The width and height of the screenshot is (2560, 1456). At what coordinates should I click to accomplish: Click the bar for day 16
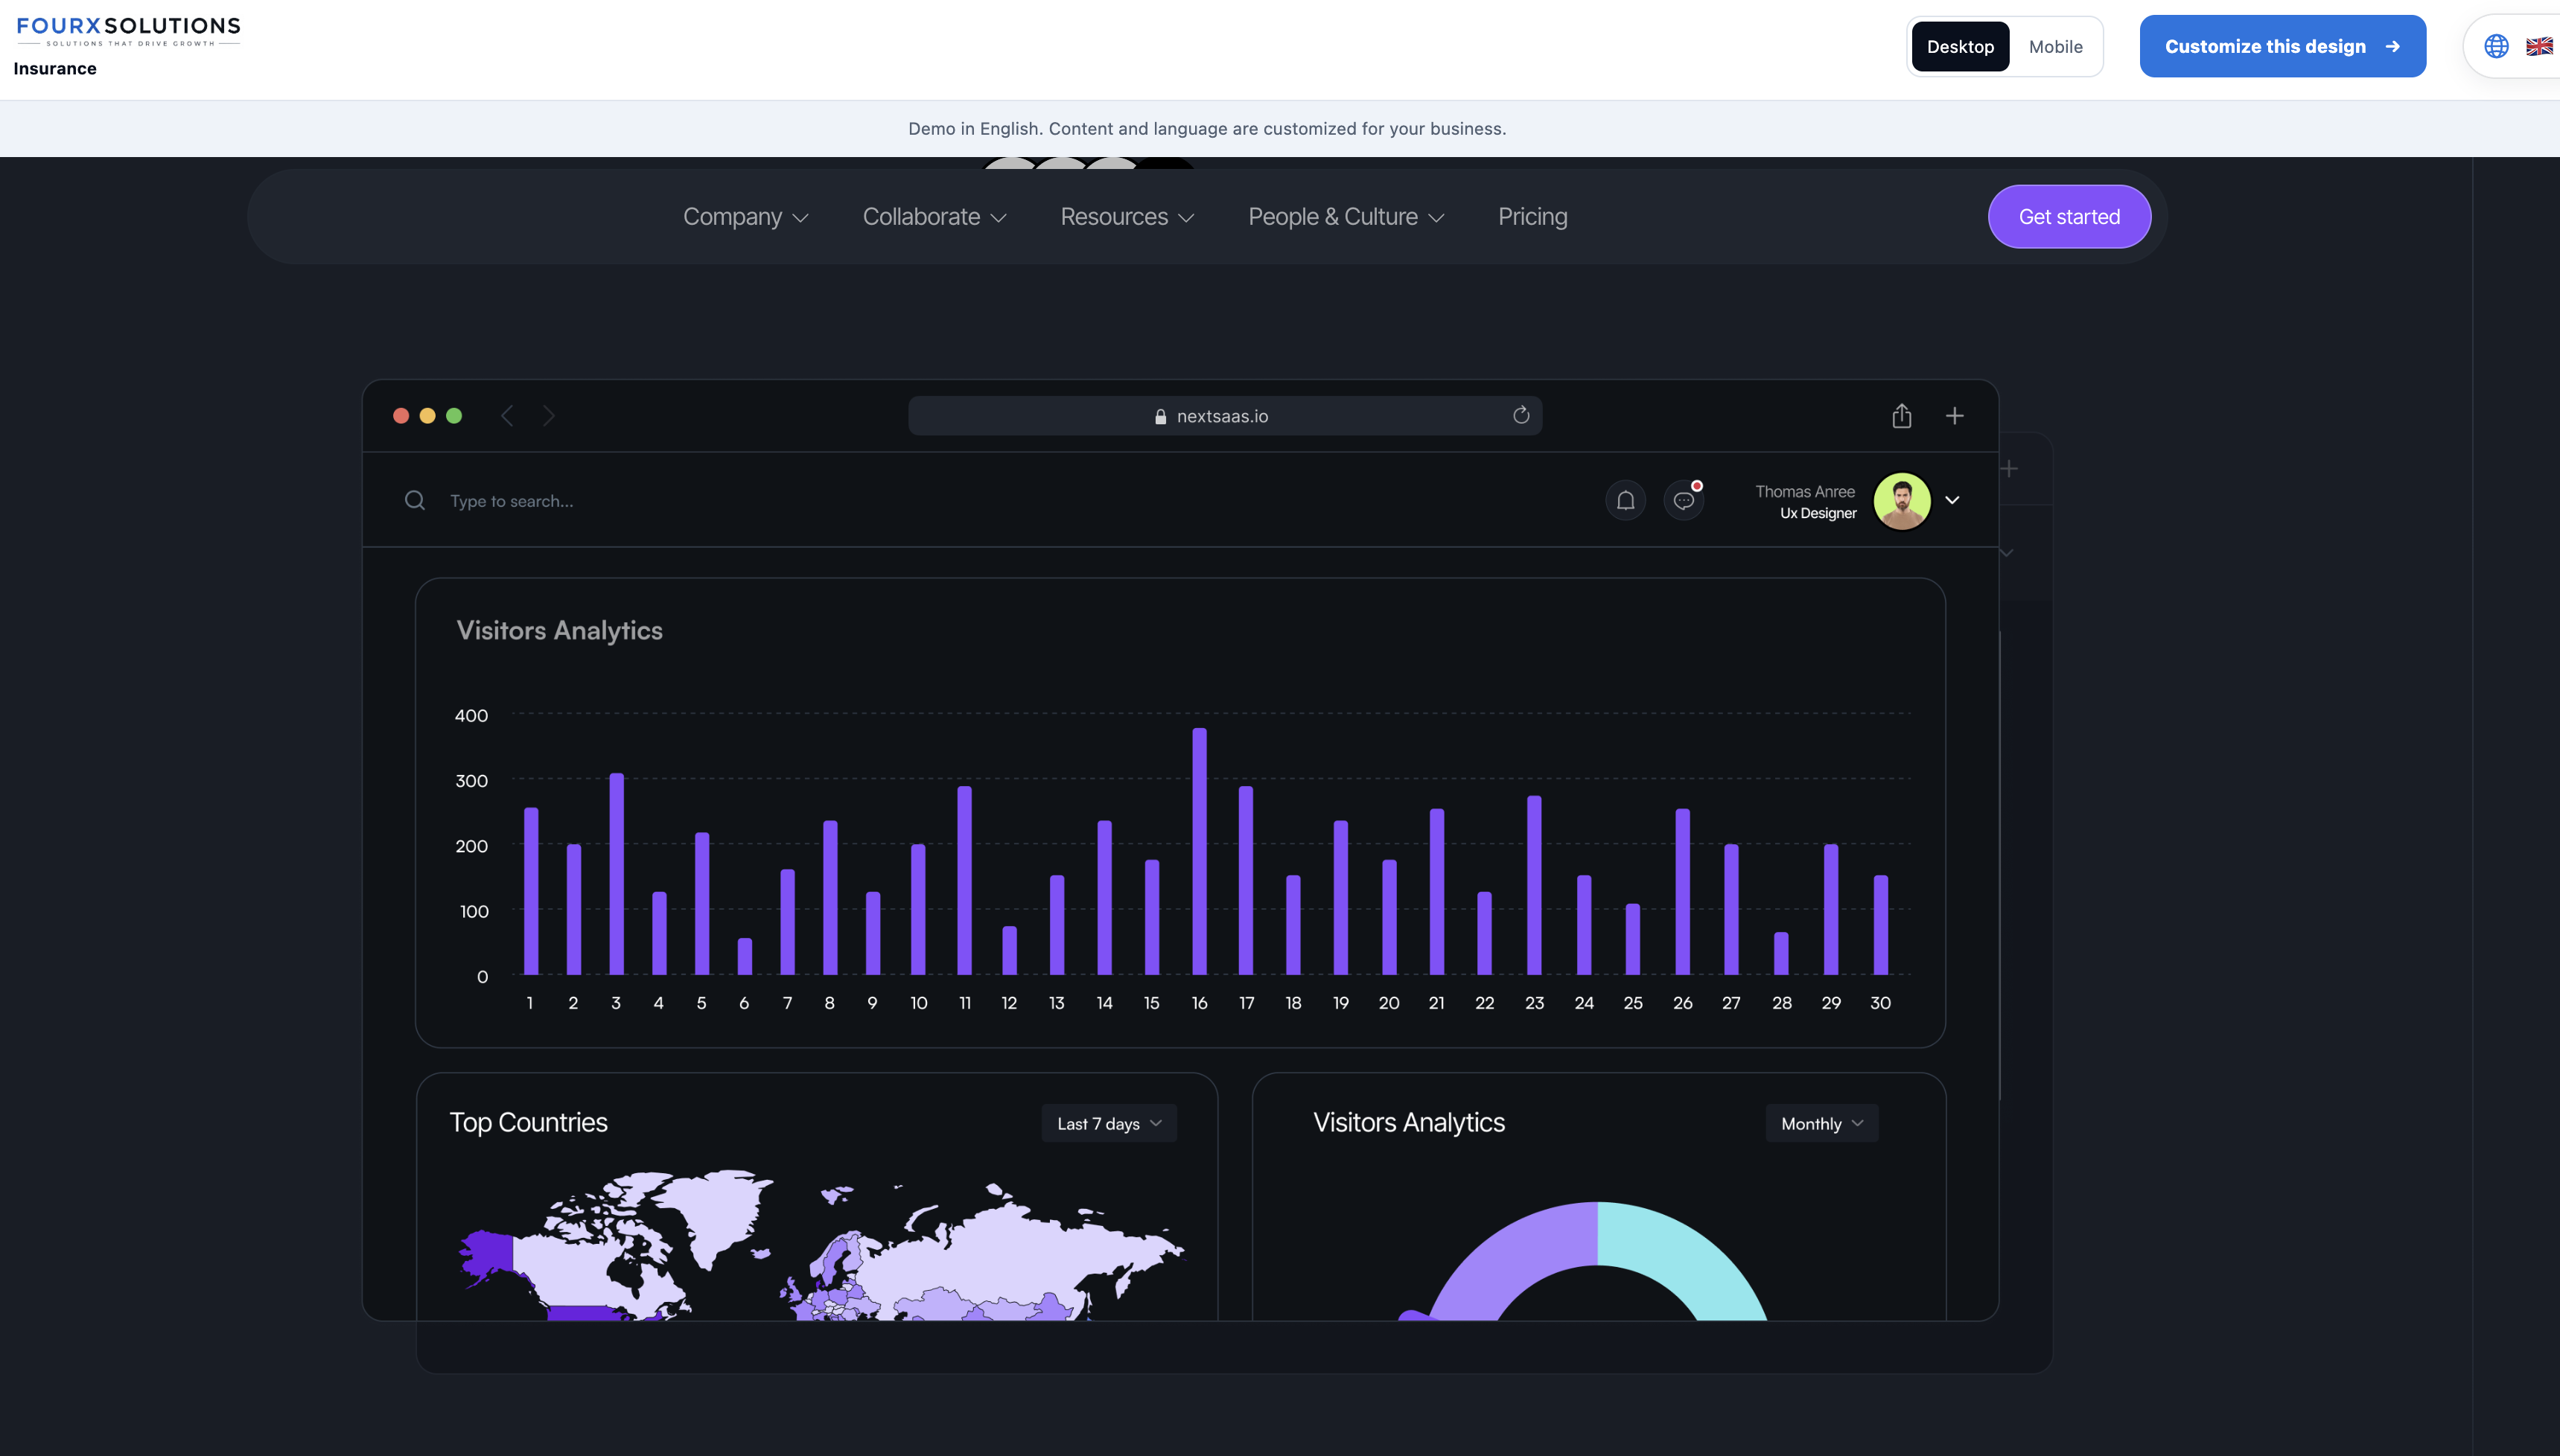1199,851
